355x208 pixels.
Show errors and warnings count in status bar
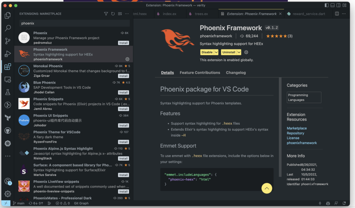[63, 203]
